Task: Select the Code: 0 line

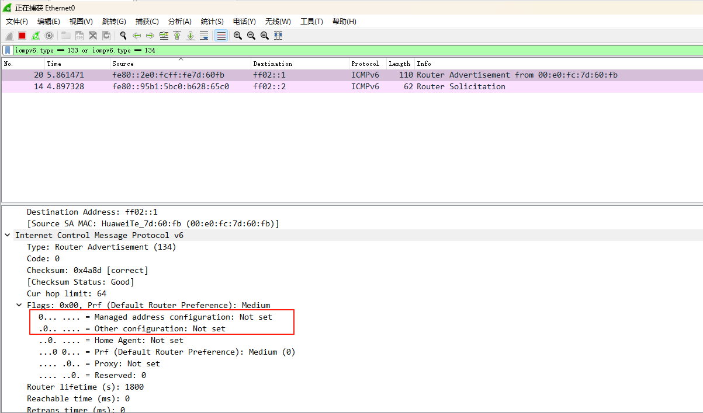Action: point(43,258)
